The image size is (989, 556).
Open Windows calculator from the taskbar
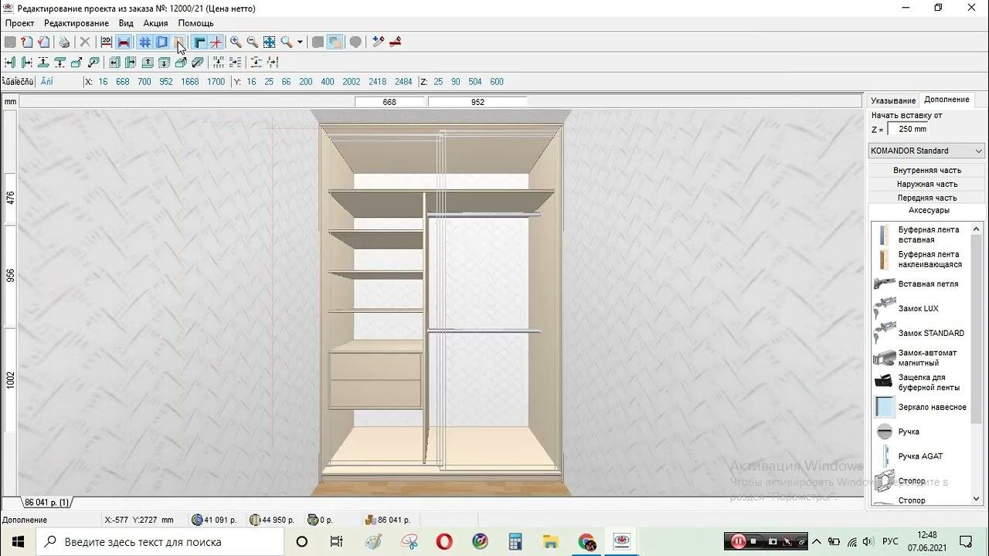pyautogui.click(x=515, y=541)
